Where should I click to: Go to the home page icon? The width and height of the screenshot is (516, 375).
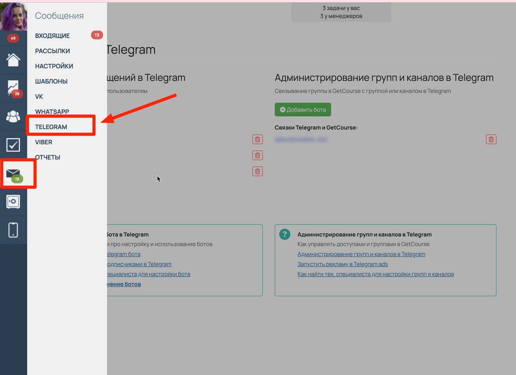(x=13, y=59)
